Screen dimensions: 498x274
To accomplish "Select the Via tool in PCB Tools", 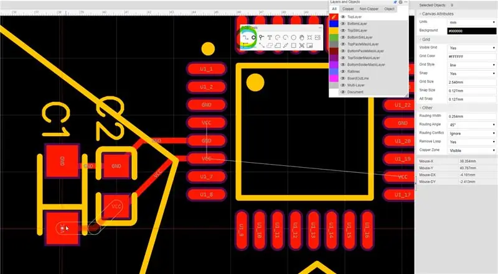I will 261,37.
